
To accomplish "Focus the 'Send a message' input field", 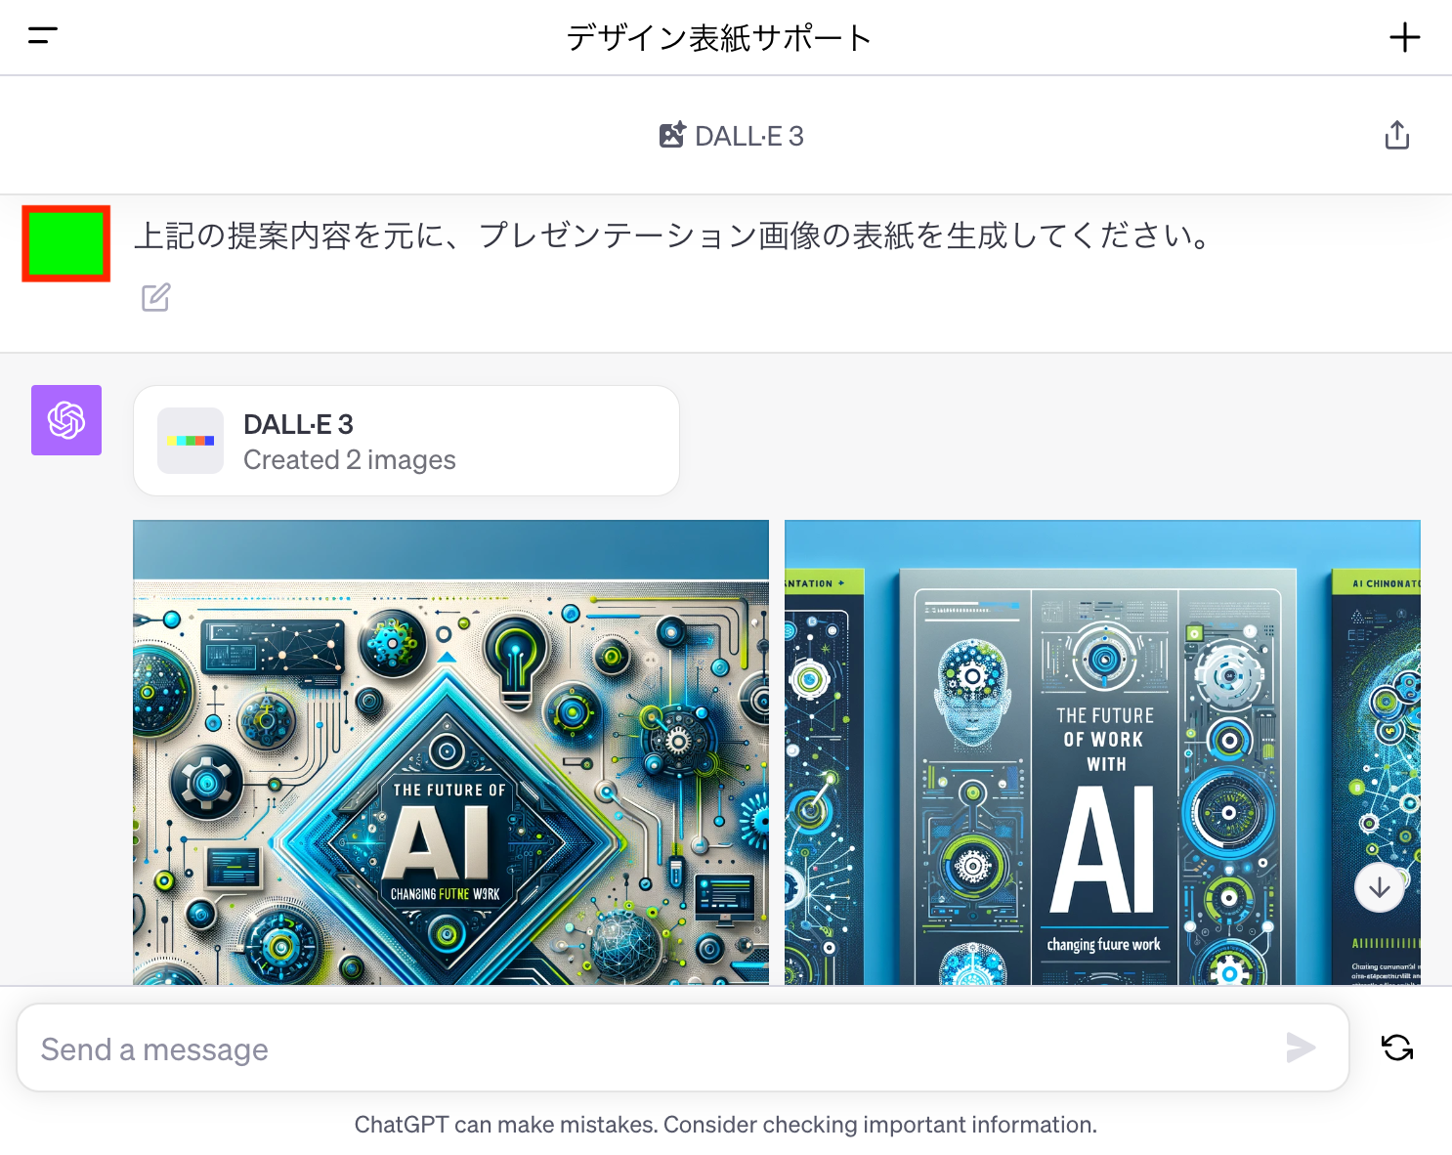I will (655, 1048).
